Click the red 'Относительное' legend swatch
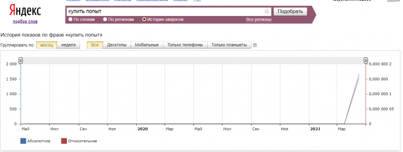403x152 pixels. 64,141
